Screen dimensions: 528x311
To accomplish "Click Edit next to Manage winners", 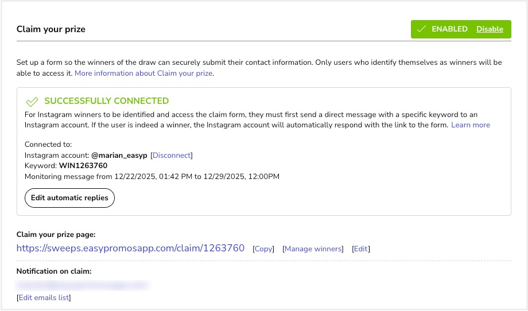I will pos(360,249).
